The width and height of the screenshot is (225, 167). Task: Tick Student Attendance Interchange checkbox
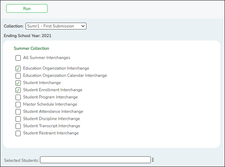[18, 112]
